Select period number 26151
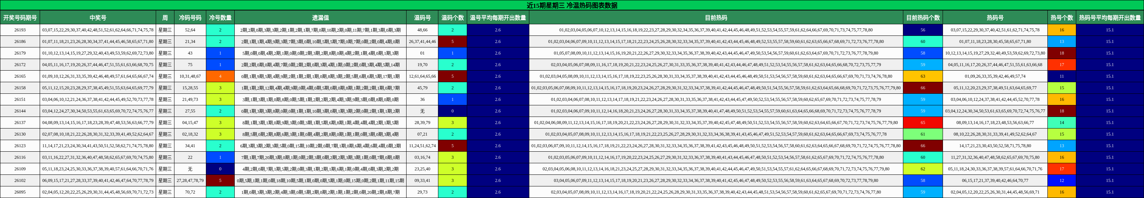The height and width of the screenshot is (198, 1144). (20, 99)
